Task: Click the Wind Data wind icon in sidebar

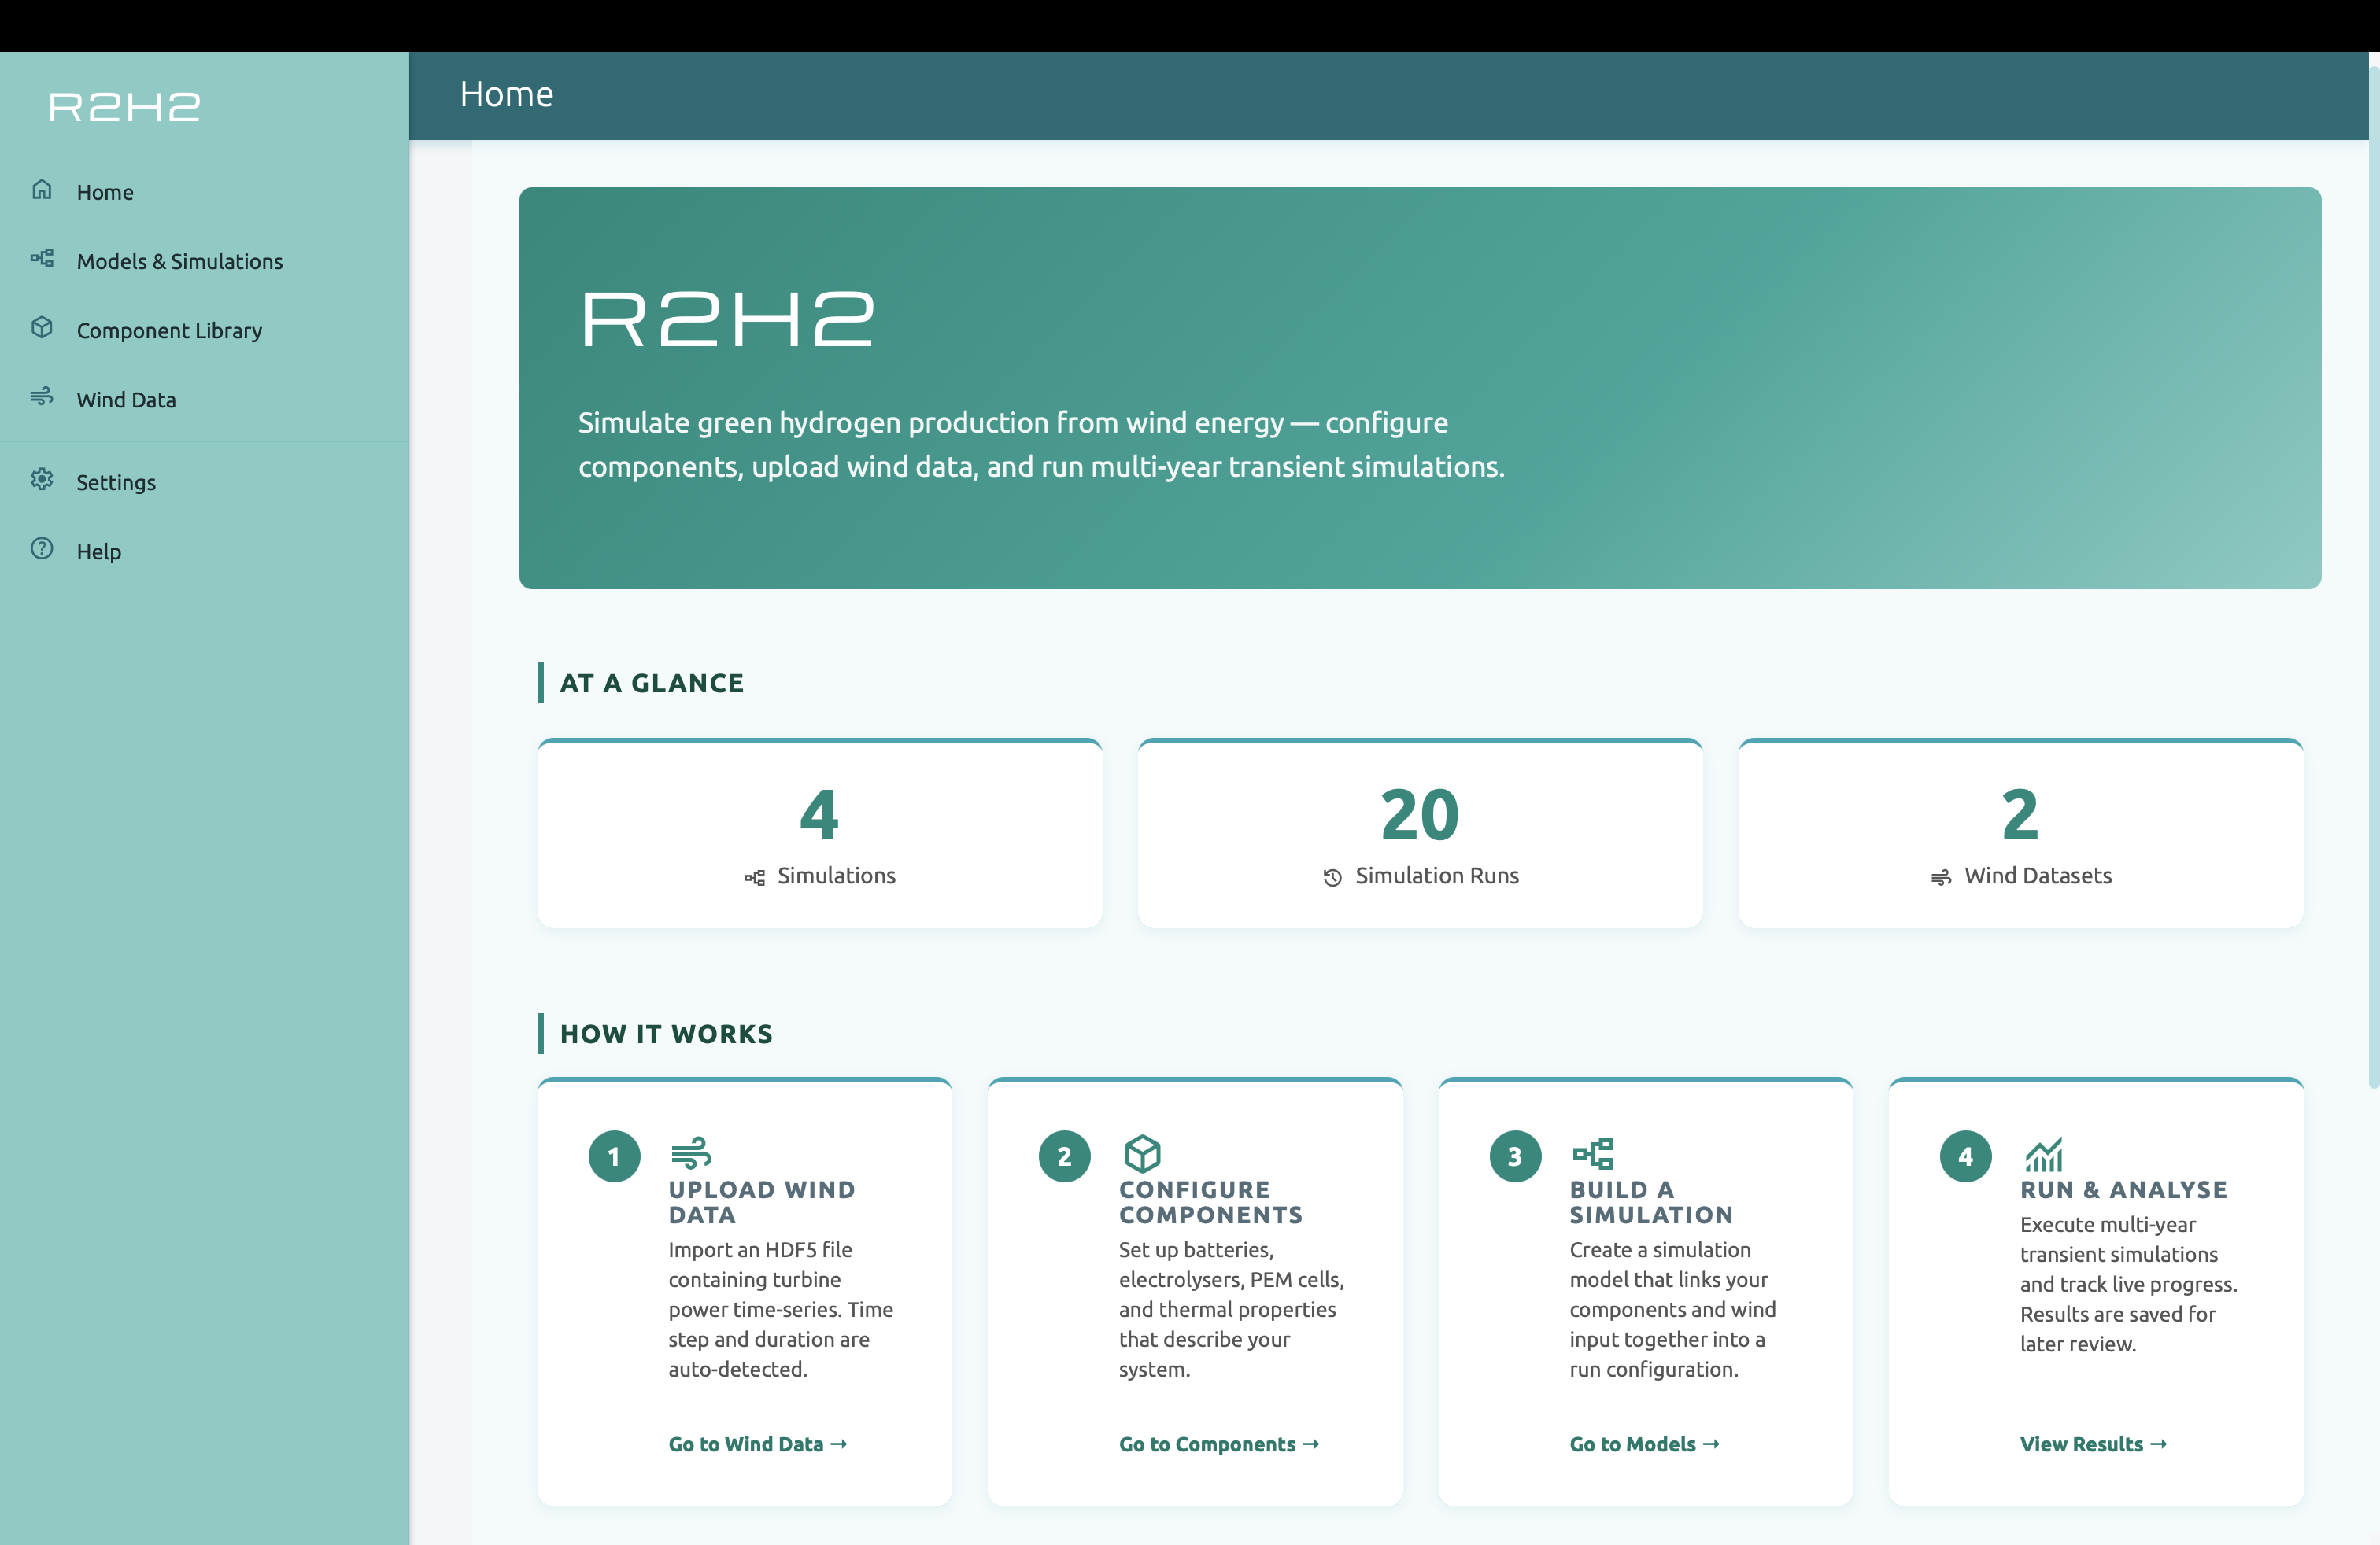Action: (42, 396)
